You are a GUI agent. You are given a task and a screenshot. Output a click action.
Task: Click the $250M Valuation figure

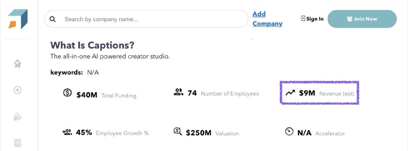click(199, 133)
